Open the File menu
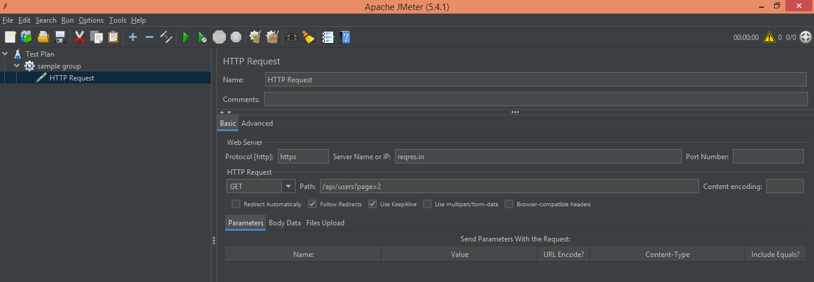 click(x=8, y=20)
